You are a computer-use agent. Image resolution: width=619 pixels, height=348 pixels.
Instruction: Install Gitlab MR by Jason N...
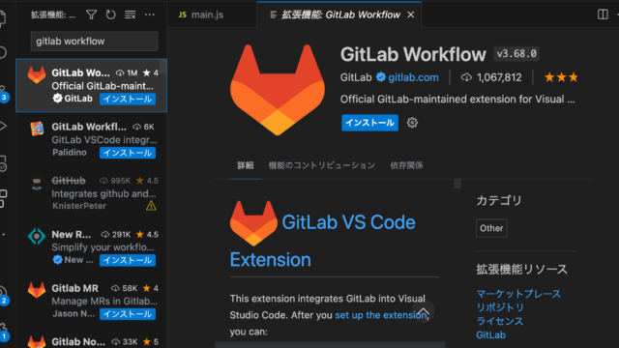(x=128, y=314)
